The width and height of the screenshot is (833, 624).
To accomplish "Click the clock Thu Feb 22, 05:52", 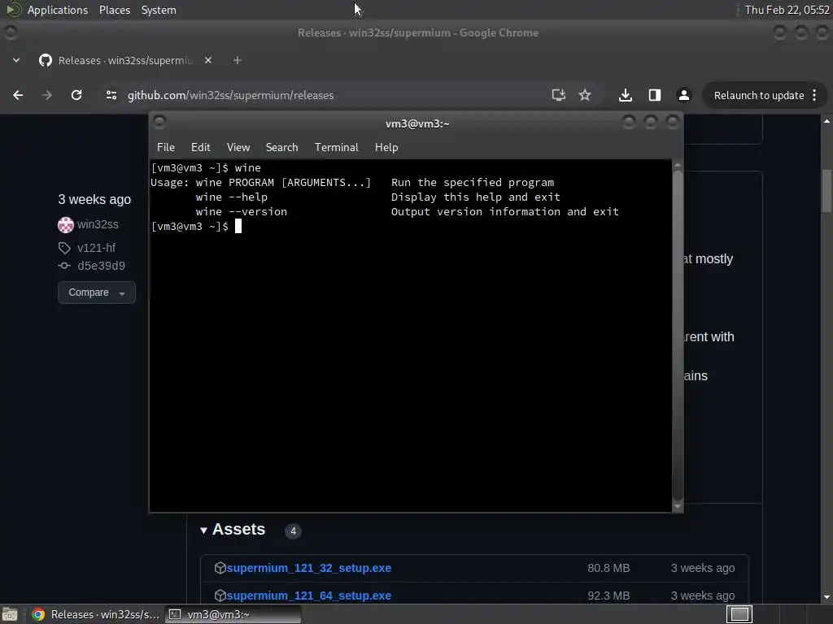I will click(787, 10).
